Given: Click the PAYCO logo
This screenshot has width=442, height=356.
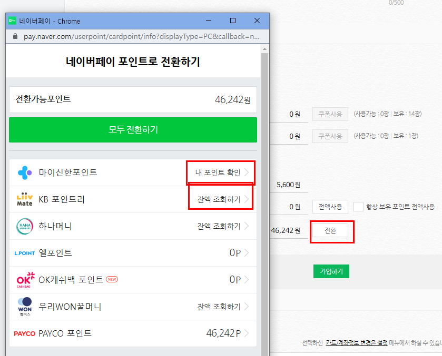Looking at the screenshot, I should (25, 333).
